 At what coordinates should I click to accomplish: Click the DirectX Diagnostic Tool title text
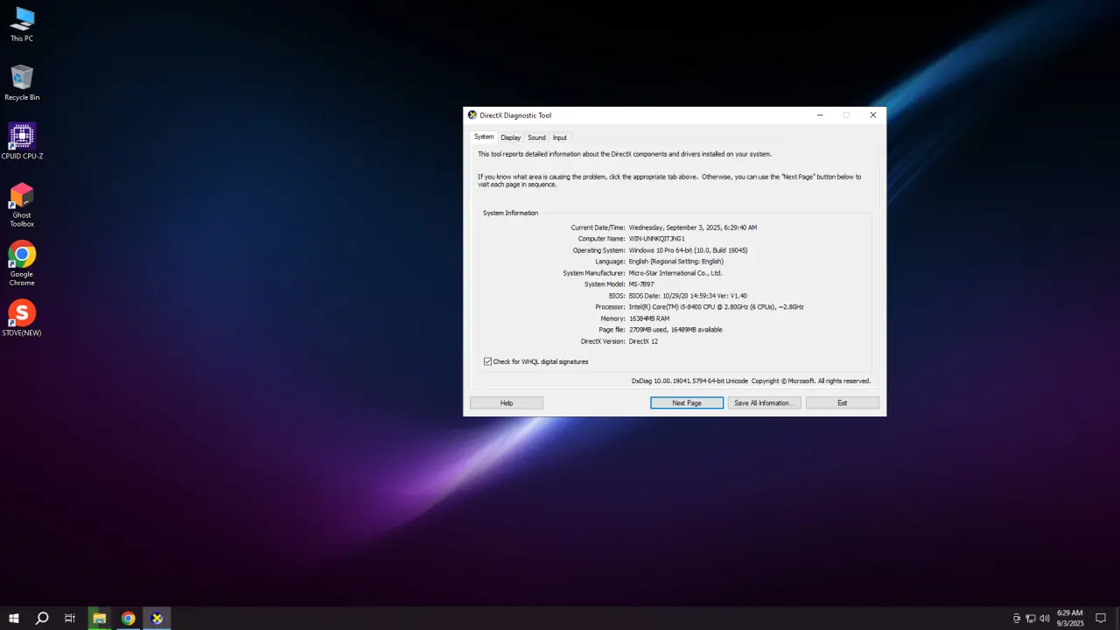tap(515, 115)
